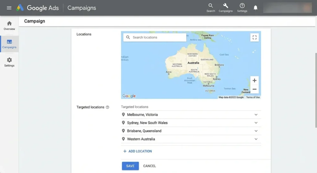The height and width of the screenshot is (173, 317).
Task: Open Targeted locations help icon
Action: click(x=107, y=107)
